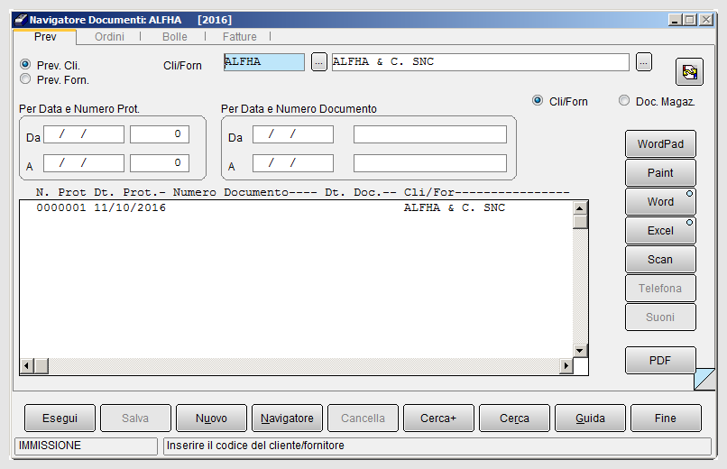Click the Da date field under Numero Documento
Screen dimensions: 727x469
293,134
